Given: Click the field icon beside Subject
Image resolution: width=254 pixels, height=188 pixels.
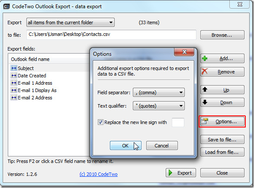Looking at the screenshot, I should [x=14, y=68].
